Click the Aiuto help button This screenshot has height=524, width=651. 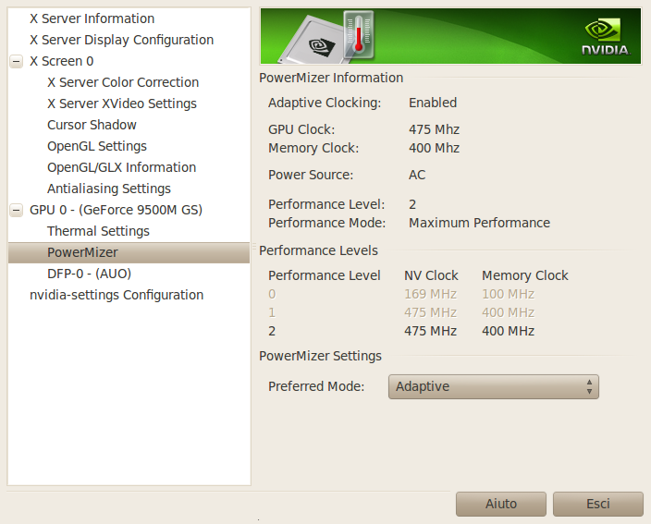(500, 504)
